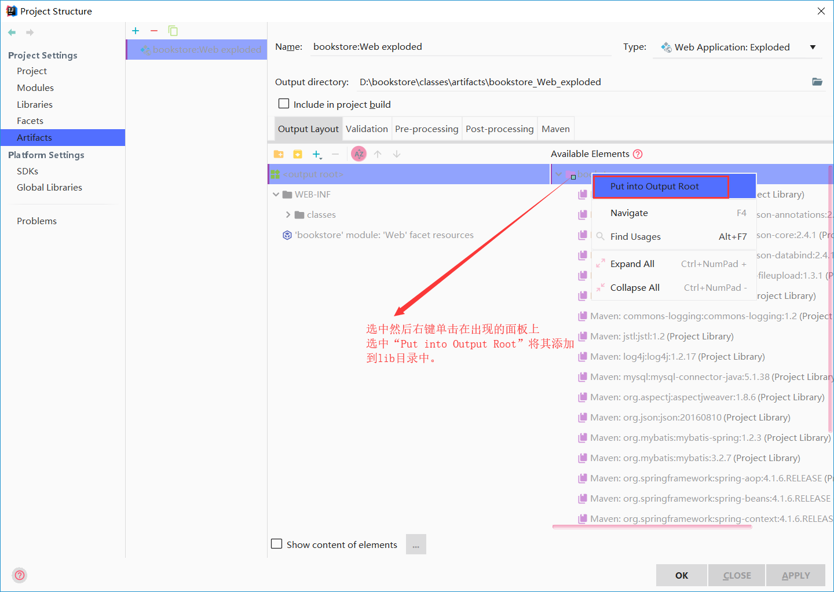This screenshot has height=592, width=834.
Task: Create directory in output layout
Action: pos(279,154)
